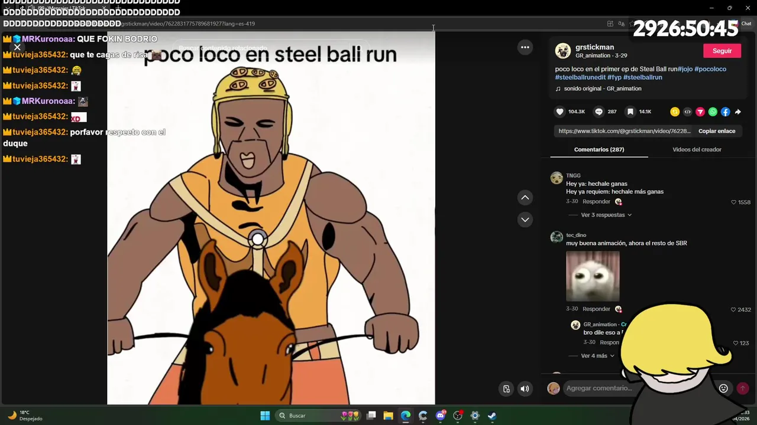The height and width of the screenshot is (425, 757).
Task: Open comments via the speech bubble icon
Action: (x=599, y=112)
